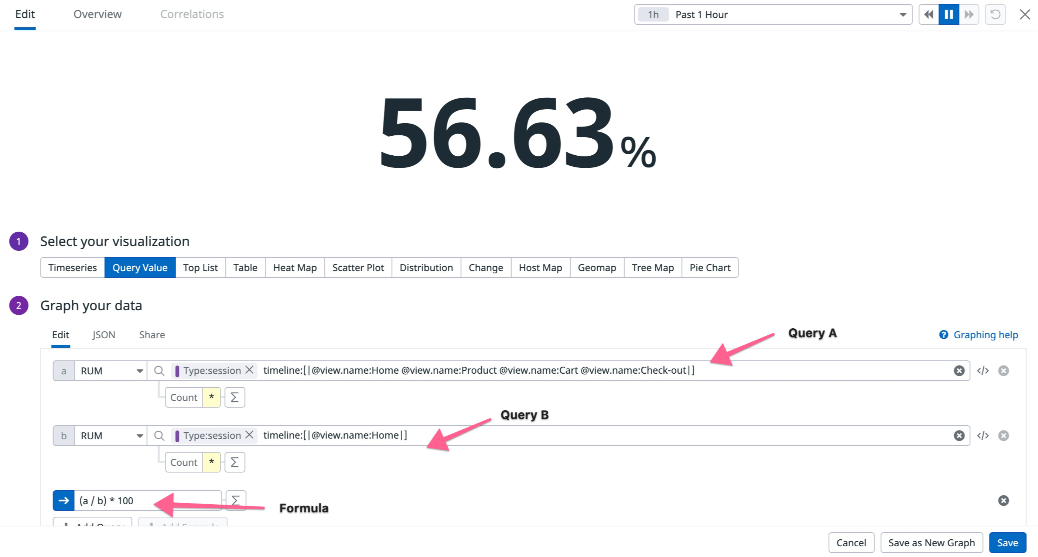Open the Overview tab

coord(98,14)
